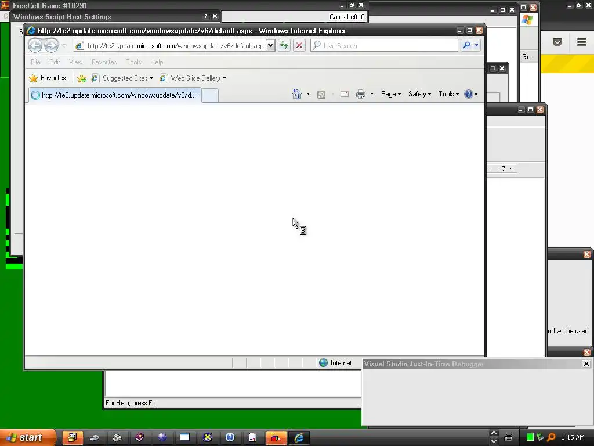Click the ? help button in Windows Script Host Settings
594x446 pixels.
(x=205, y=16)
